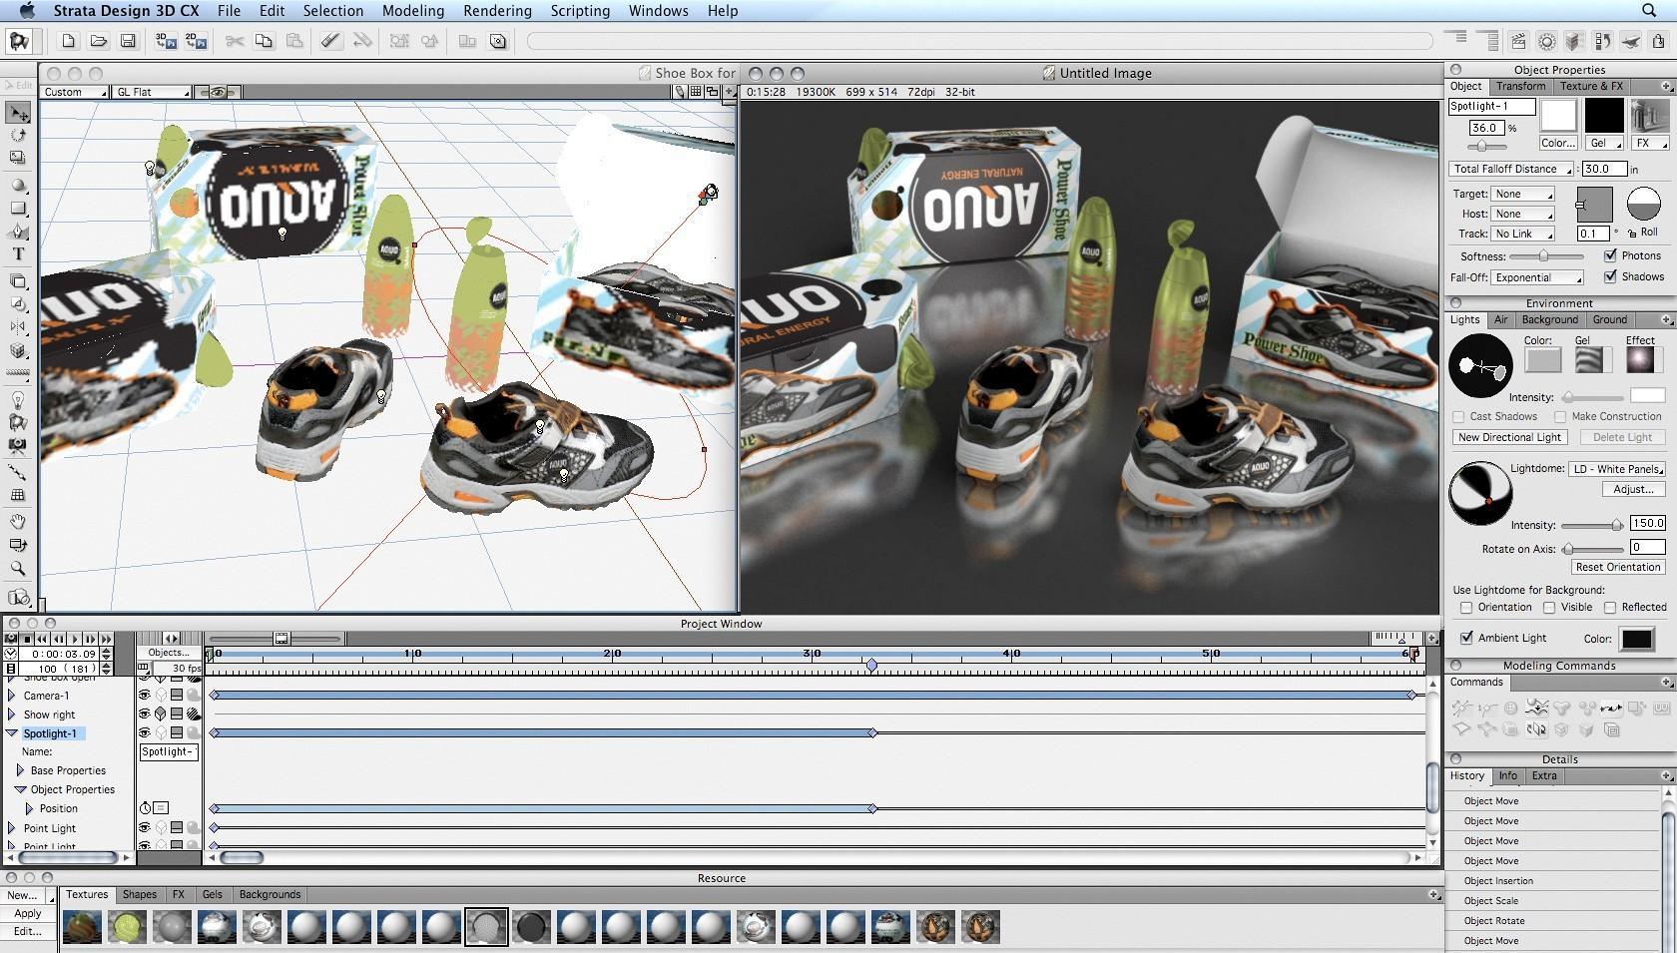Screen dimensions: 1677x953
Task: Click the Objects... button in Project Window
Action: pyautogui.click(x=169, y=652)
